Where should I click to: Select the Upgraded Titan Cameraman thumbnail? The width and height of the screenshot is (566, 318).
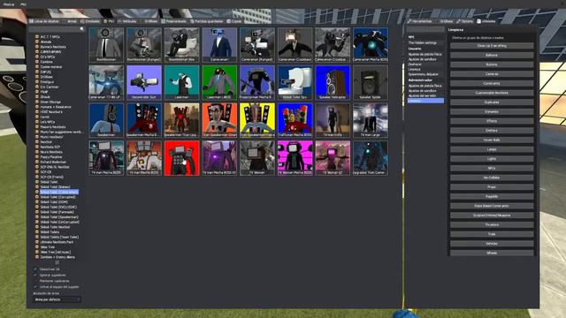[371, 158]
